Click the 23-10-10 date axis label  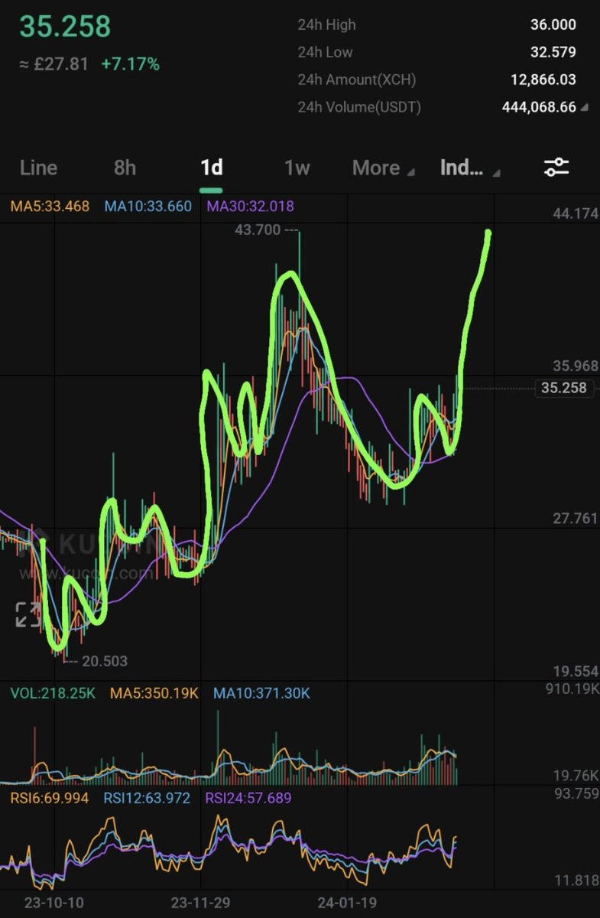pos(53,902)
